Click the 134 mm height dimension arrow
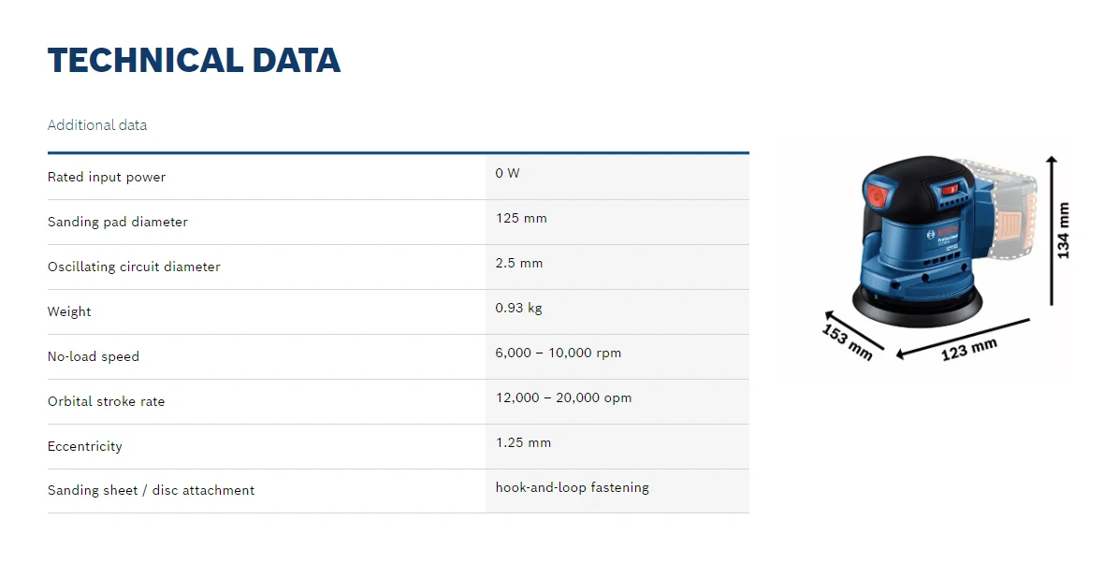Image resolution: width=1118 pixels, height=563 pixels. 1052,230
